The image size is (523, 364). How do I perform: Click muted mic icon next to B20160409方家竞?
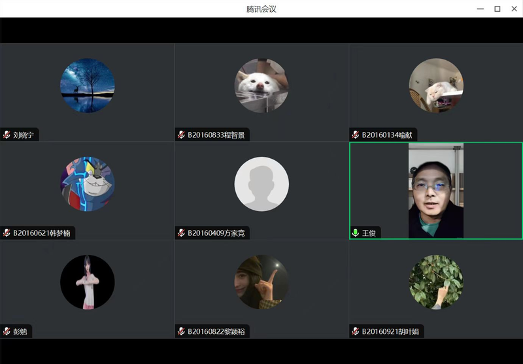(181, 233)
